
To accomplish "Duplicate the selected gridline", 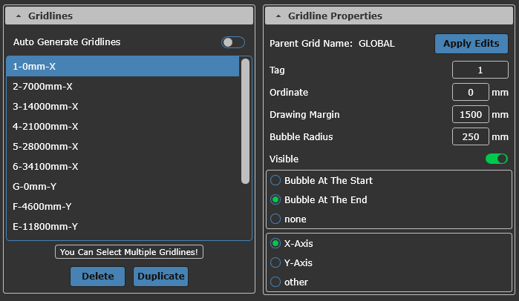I will (160, 277).
